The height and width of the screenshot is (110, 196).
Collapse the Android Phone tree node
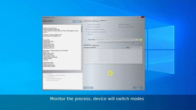point(44,74)
